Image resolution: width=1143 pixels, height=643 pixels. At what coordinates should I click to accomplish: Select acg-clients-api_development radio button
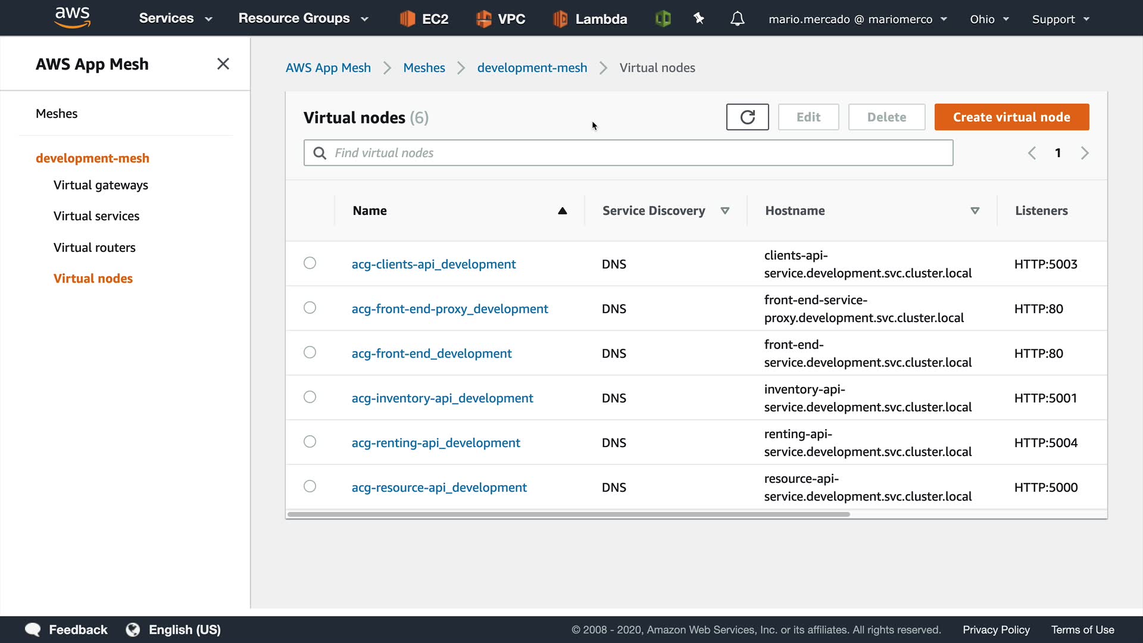pos(310,263)
